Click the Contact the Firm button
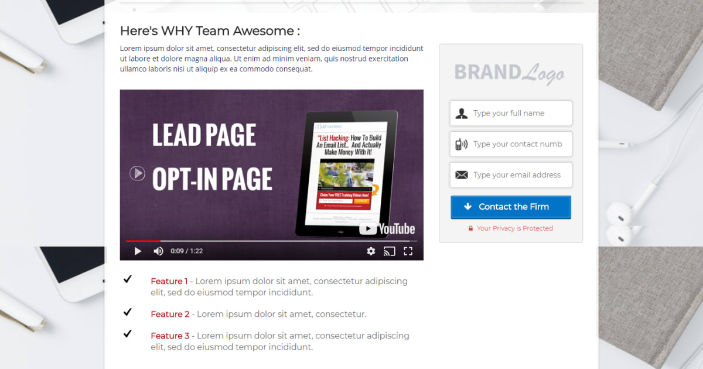 pyautogui.click(x=511, y=207)
